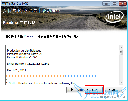
Task: Click the scrollbar down arrow in Readme box
Action: pyautogui.click(x=121, y=83)
